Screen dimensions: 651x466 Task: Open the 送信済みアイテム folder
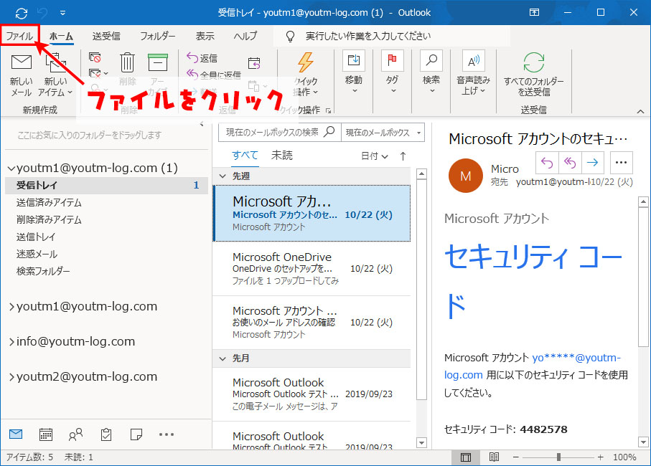click(x=49, y=203)
